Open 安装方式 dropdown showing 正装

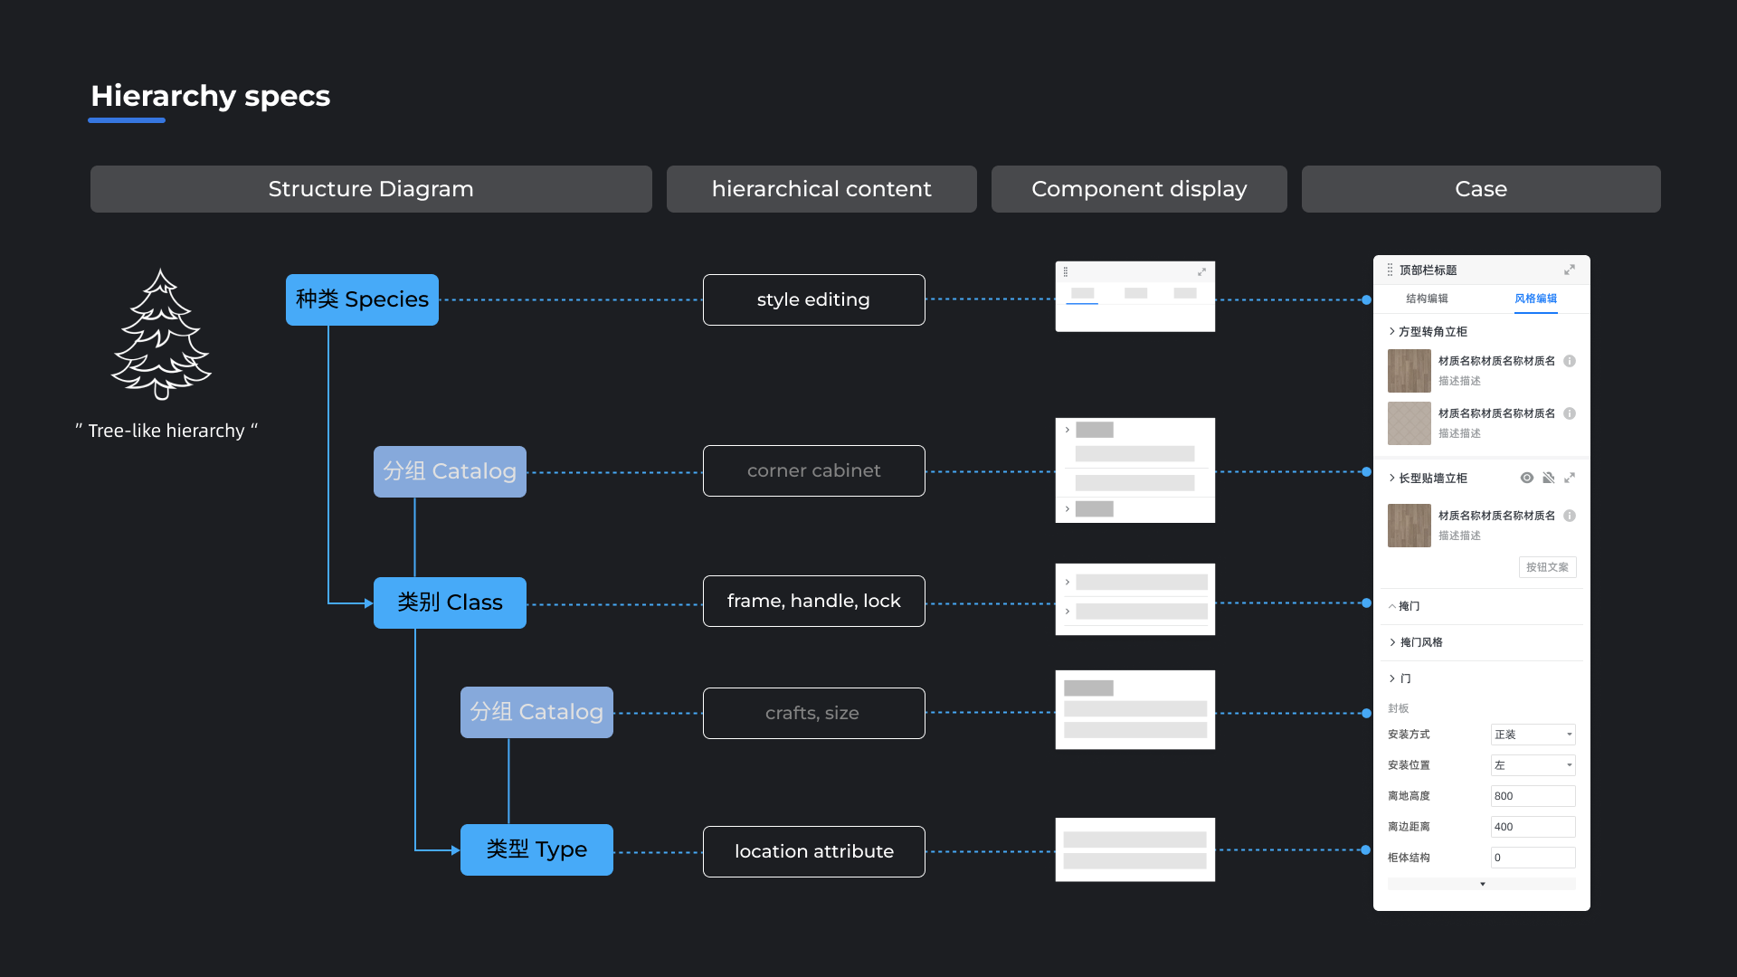coord(1533,735)
